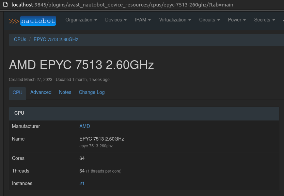
Task: Click the CPU panel header
Action: click(x=144, y=113)
